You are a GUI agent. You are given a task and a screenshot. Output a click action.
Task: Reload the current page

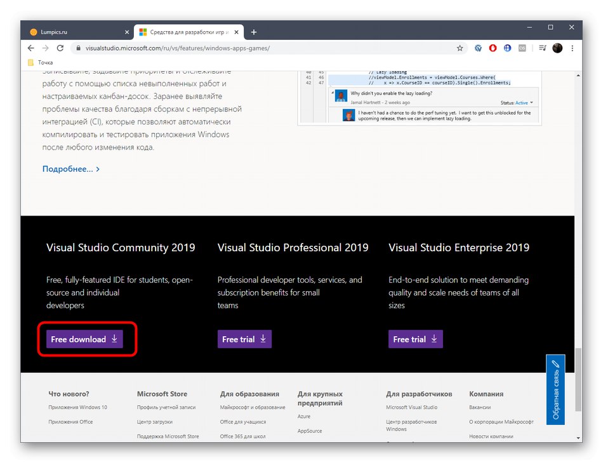(60, 48)
